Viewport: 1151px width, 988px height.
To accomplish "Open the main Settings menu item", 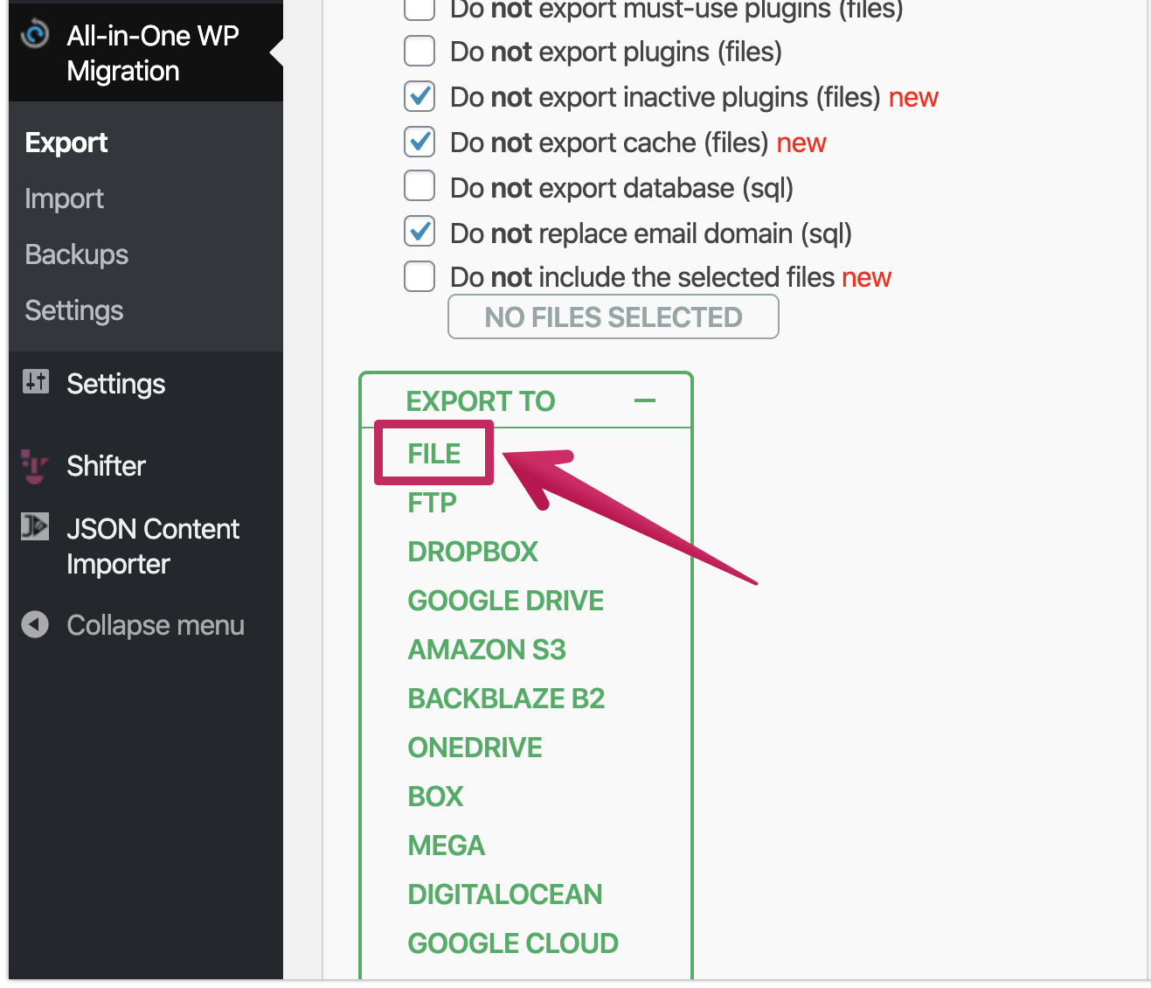I will point(115,383).
